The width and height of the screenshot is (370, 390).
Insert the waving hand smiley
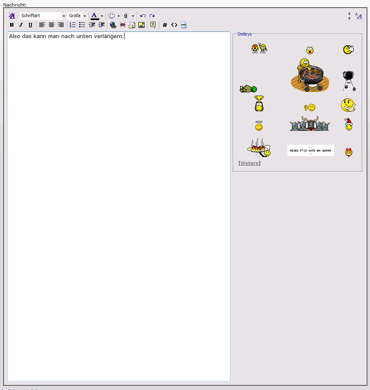coord(348,49)
